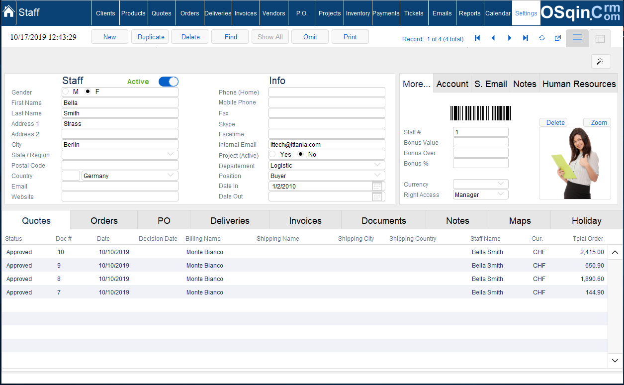
Task: Go to the Home screen icon
Action: tap(8, 12)
